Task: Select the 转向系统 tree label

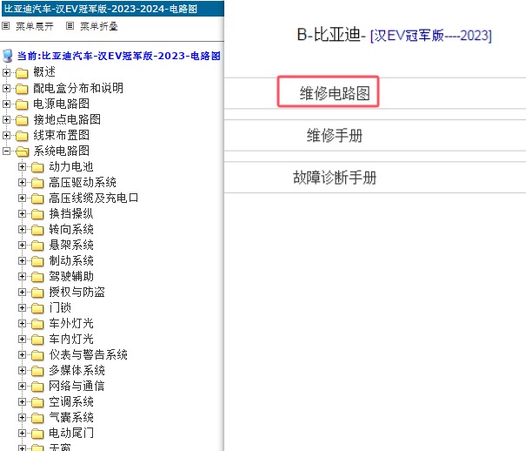Action: click(x=71, y=229)
